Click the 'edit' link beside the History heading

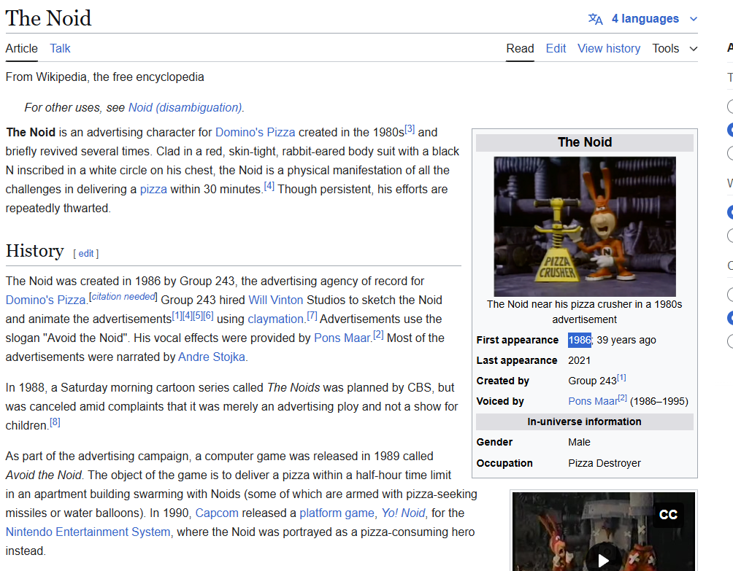point(86,254)
